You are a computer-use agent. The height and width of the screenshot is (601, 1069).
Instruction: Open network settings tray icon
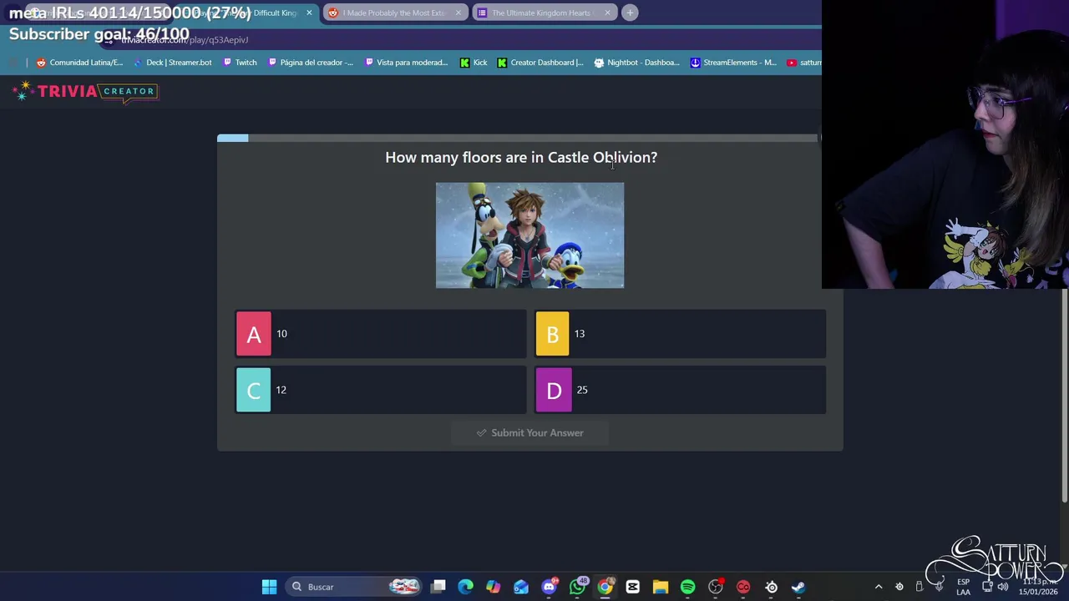click(987, 587)
